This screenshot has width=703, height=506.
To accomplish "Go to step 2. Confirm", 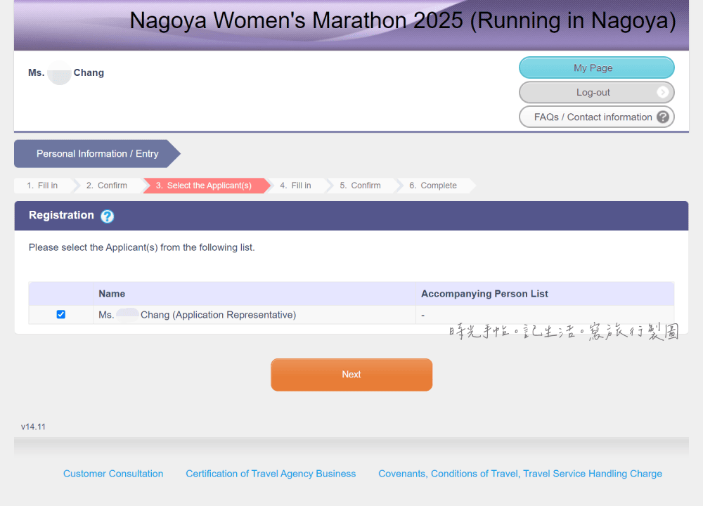I will (107, 186).
